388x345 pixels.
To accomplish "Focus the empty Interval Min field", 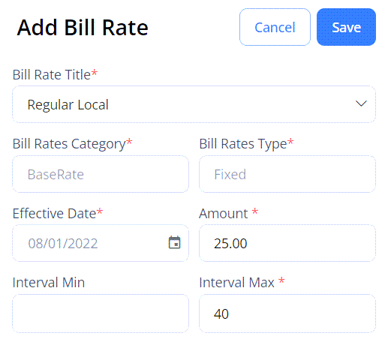I will coord(101,313).
